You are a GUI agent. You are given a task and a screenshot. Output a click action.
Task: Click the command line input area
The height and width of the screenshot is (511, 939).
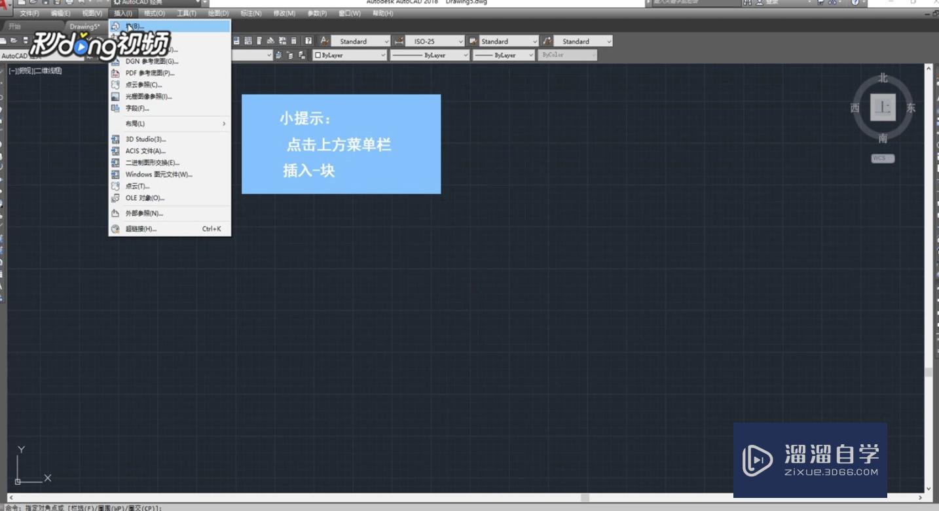[469, 507]
